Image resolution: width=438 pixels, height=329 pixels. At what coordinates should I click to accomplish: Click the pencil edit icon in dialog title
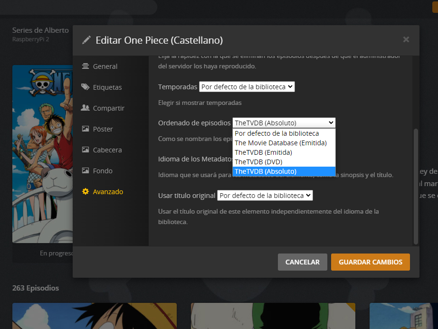[86, 40]
